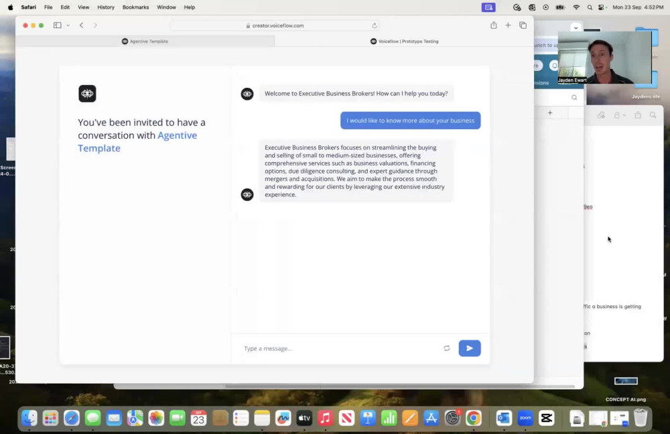
Task: Open Mail from the Dock
Action: pos(114,418)
